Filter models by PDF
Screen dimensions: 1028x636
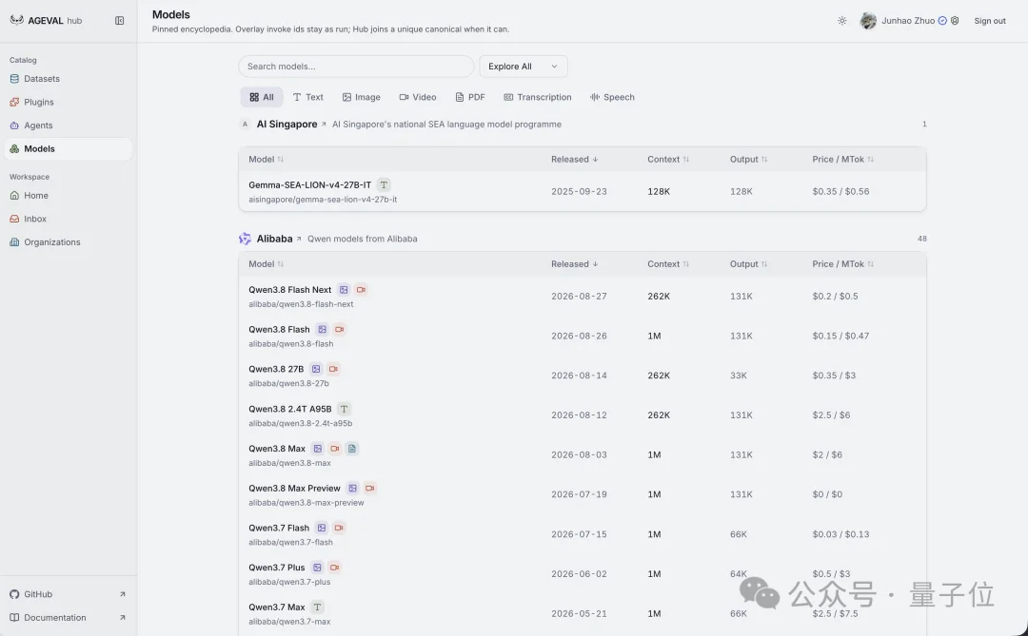pyautogui.click(x=470, y=97)
